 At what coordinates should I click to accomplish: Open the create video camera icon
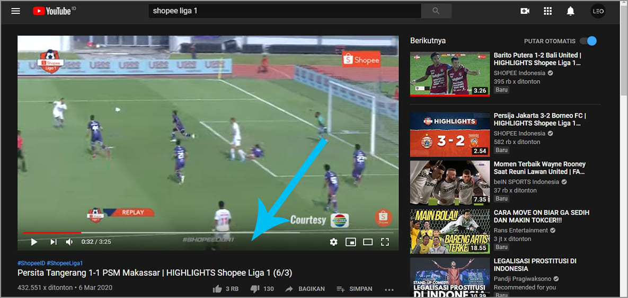click(x=525, y=11)
